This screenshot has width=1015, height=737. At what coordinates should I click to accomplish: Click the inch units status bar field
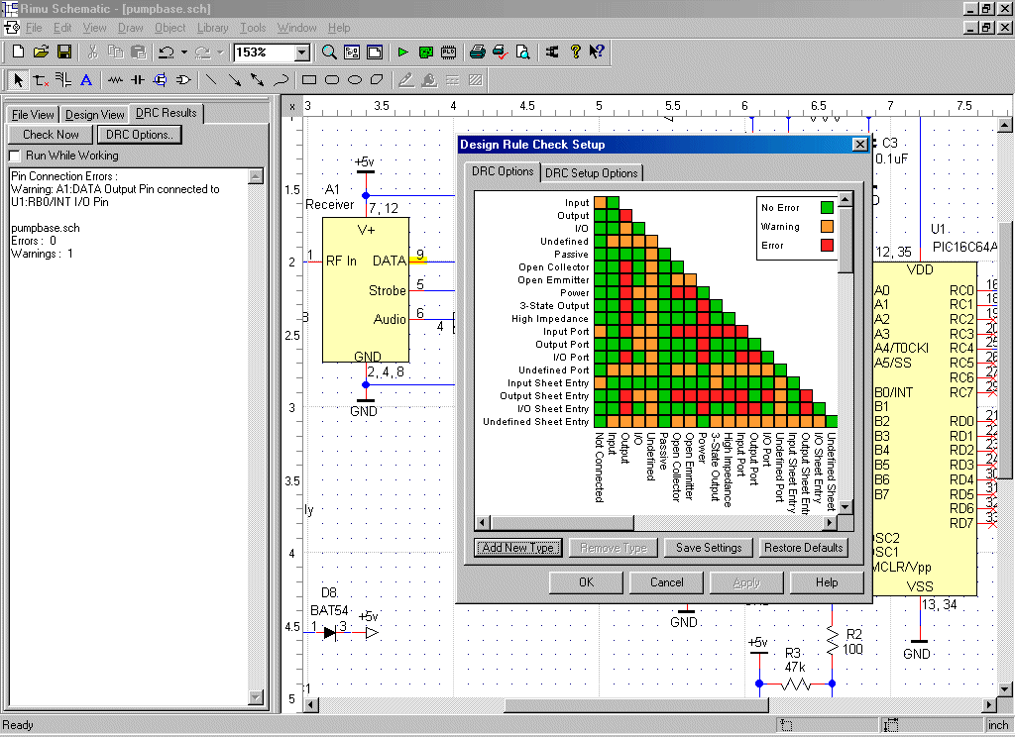point(998,725)
